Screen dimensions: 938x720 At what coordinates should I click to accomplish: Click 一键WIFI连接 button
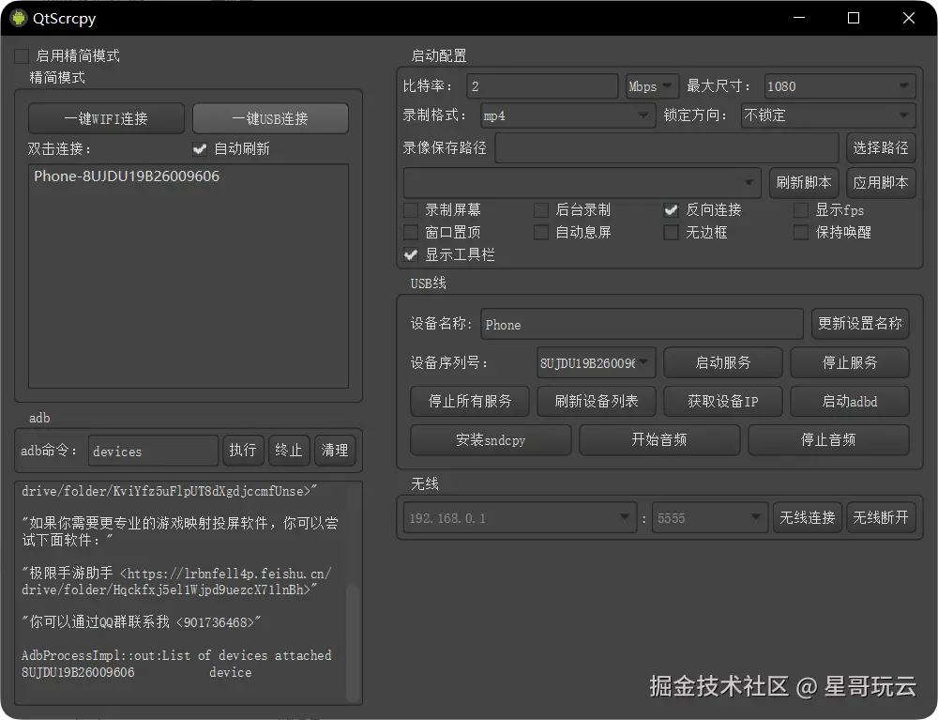pyautogui.click(x=106, y=118)
